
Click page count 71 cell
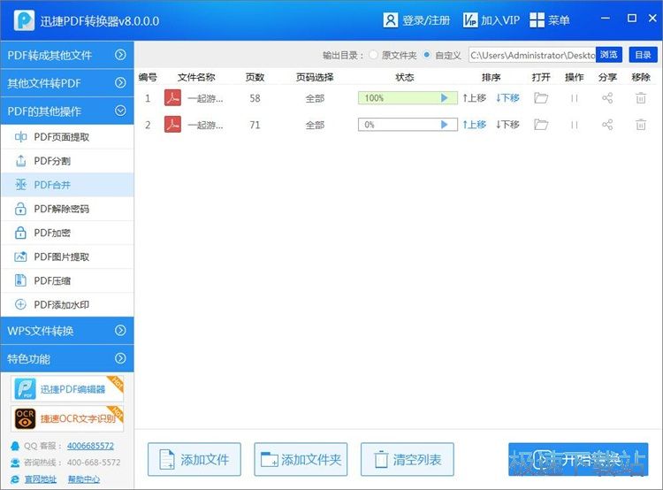(x=255, y=125)
